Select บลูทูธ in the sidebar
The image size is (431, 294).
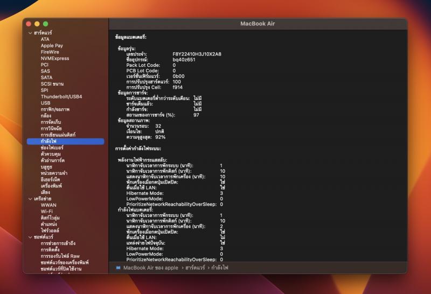tap(46, 167)
